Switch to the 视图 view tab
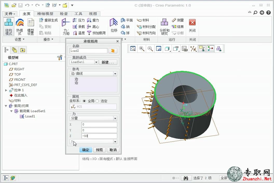 pos(93,14)
